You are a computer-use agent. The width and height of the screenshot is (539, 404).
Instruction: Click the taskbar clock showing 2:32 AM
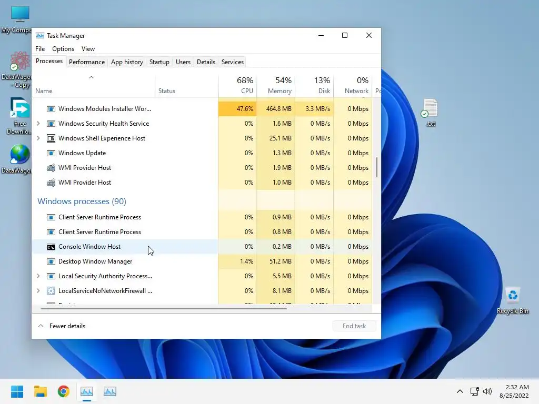coord(514,391)
